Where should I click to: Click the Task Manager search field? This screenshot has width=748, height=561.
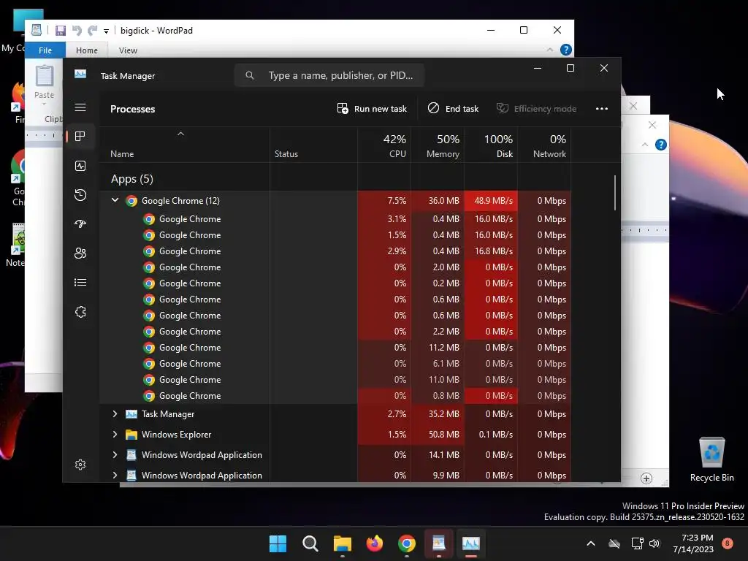pyautogui.click(x=329, y=75)
